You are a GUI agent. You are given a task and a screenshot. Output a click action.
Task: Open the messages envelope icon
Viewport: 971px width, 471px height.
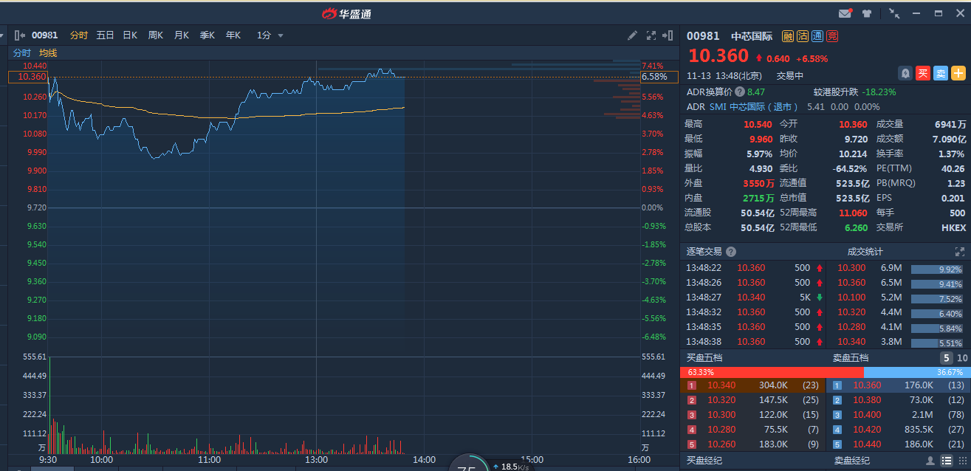(x=845, y=13)
